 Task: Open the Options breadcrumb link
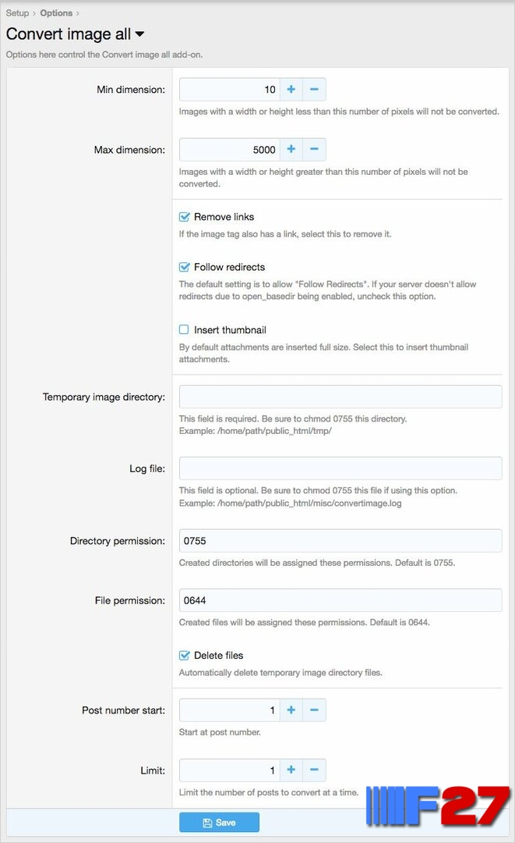point(56,13)
